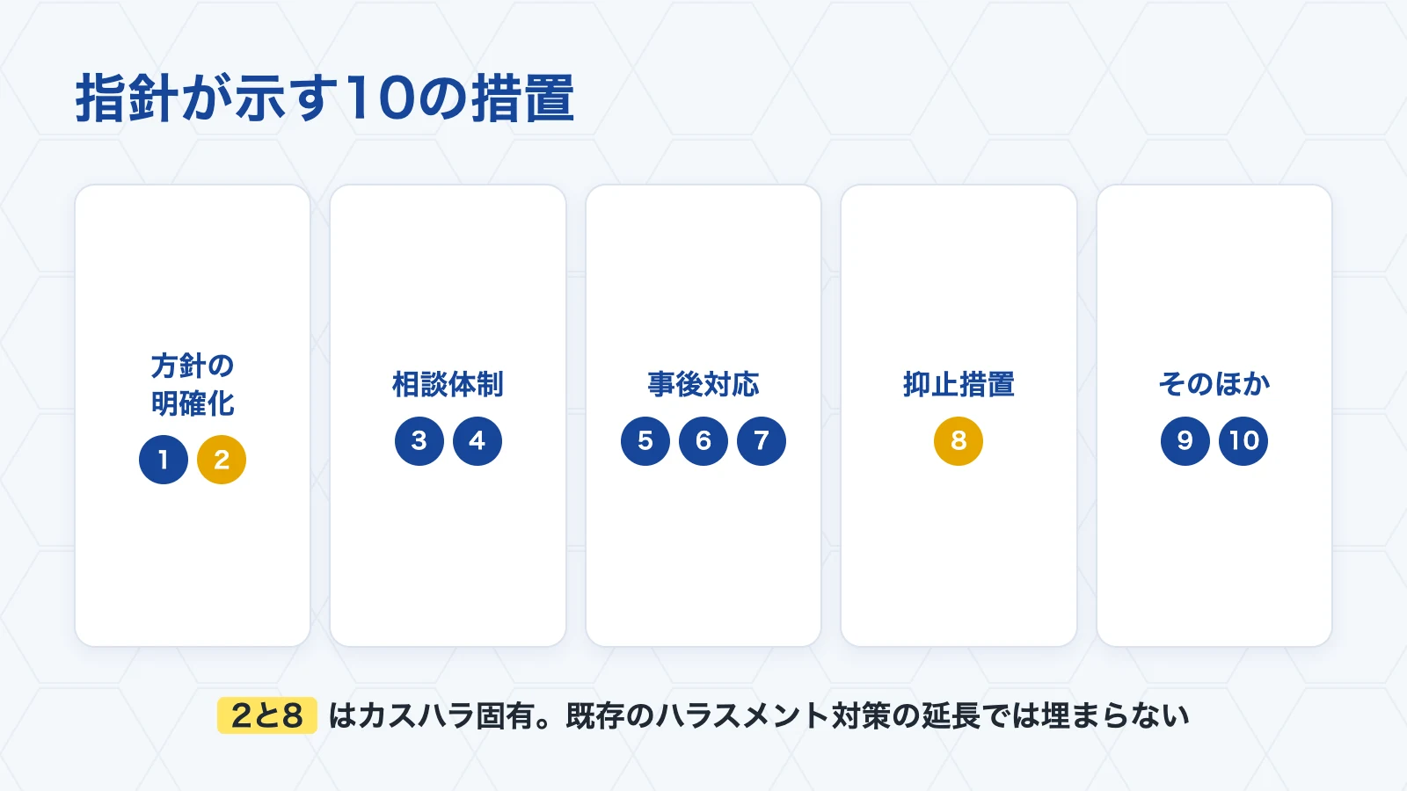This screenshot has width=1407, height=791.
Task: Click the blue circle numbered 9
Action: tap(1185, 440)
